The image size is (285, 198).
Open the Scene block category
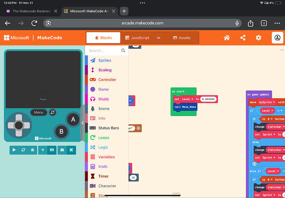(x=107, y=109)
